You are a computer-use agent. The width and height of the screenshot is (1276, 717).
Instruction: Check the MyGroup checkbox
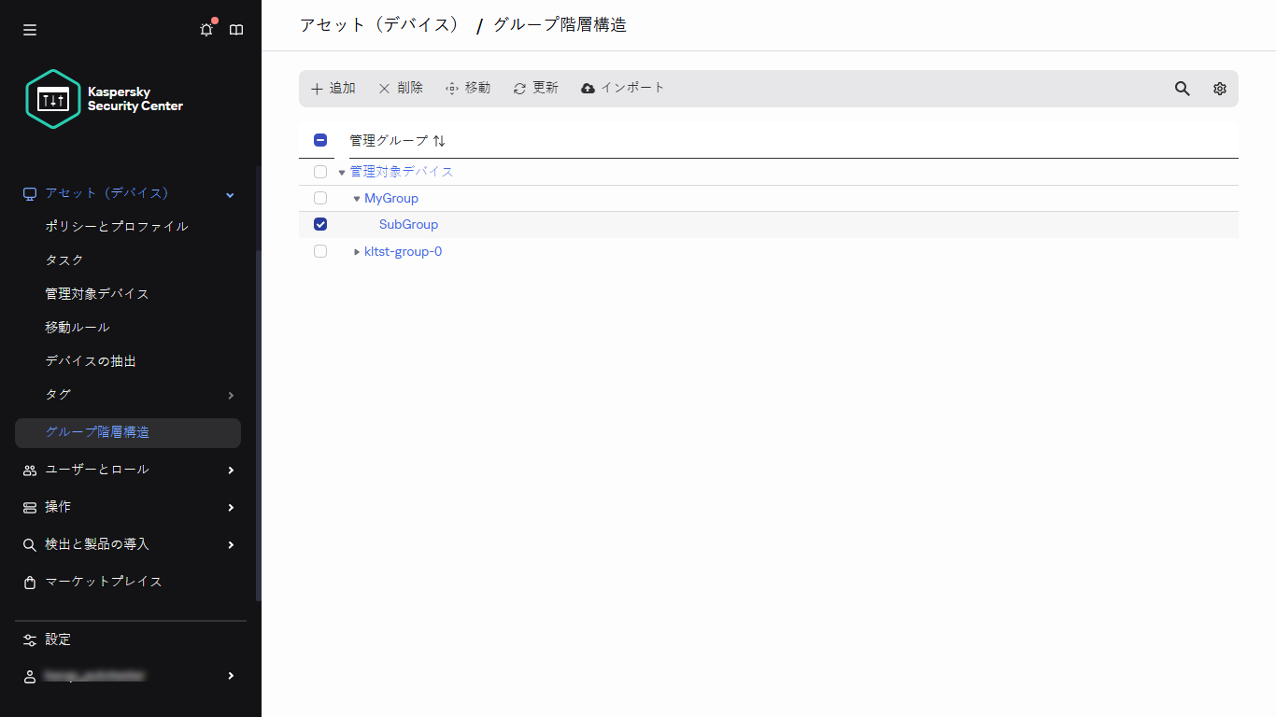(320, 198)
